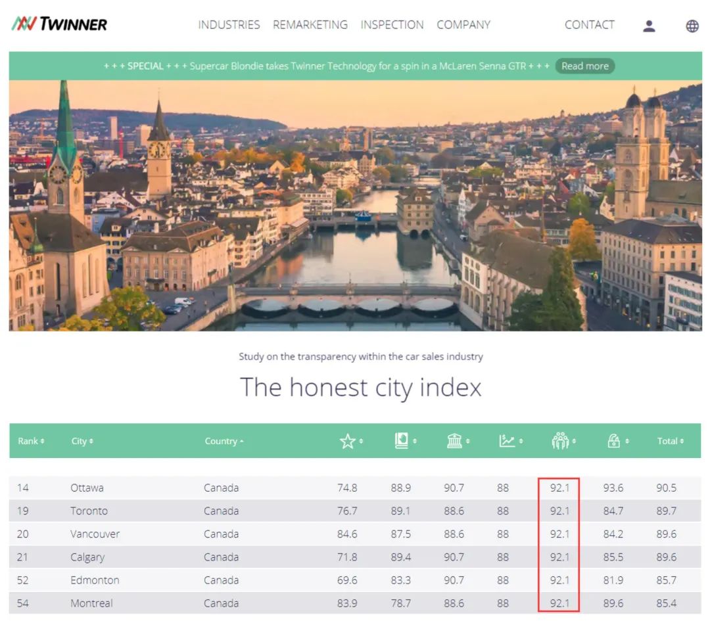Click the Zurich cityscape hero image
710x623 pixels.
click(x=356, y=206)
